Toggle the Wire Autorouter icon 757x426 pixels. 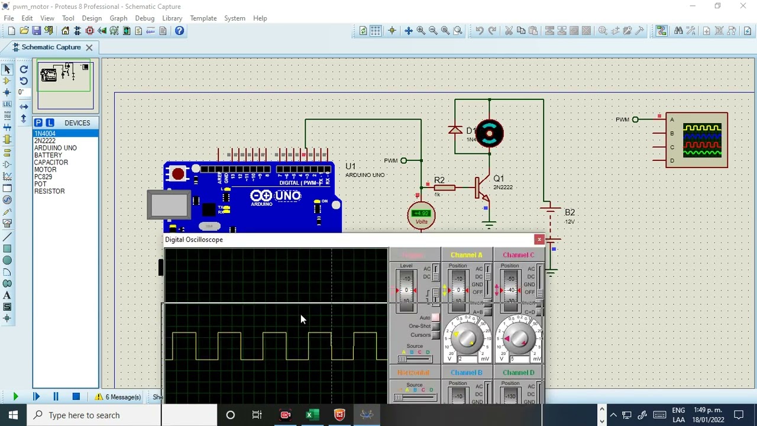pyautogui.click(x=661, y=31)
